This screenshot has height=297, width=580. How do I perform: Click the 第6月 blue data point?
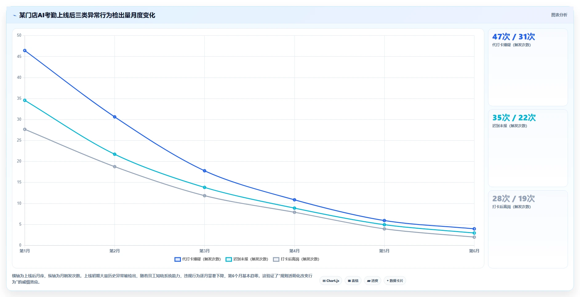click(474, 229)
